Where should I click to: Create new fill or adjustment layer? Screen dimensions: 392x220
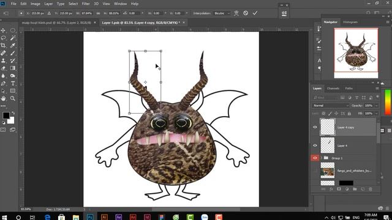(347, 189)
